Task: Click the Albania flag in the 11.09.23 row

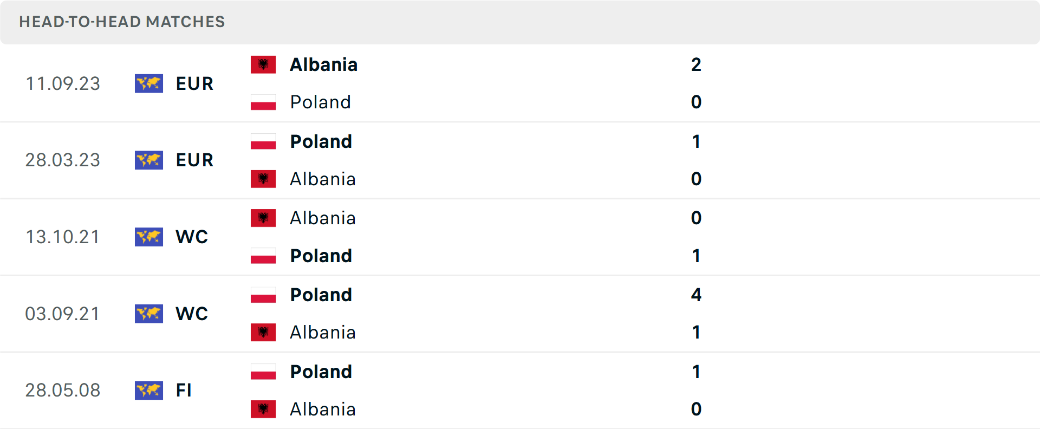Action: click(263, 64)
